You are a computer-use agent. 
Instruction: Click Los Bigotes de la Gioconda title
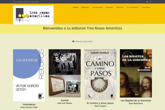click(136, 101)
